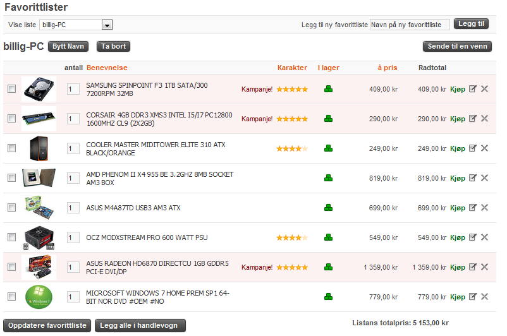Click the edit icon for OCZ ModXStream PSU row
The height and width of the screenshot is (336, 507).
(472, 237)
